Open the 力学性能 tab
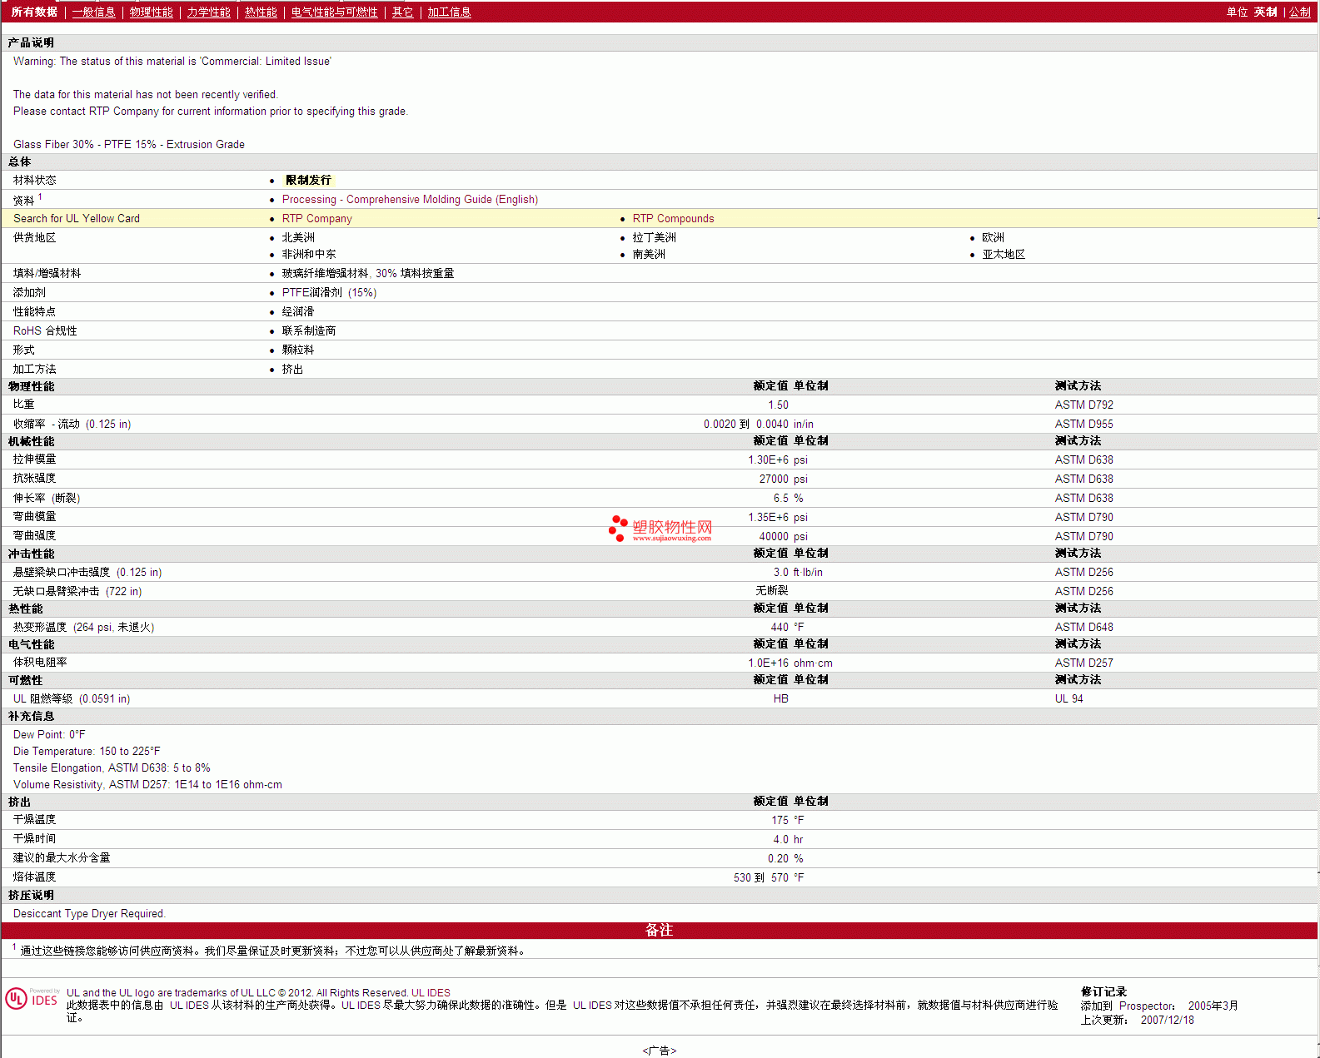1320x1058 pixels. [209, 12]
